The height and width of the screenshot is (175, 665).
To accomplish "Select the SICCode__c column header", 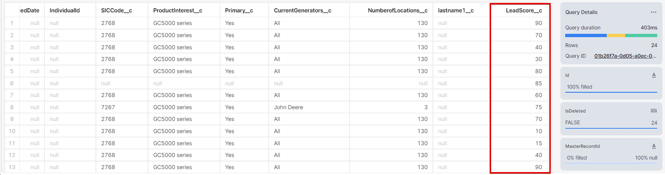I will (116, 10).
